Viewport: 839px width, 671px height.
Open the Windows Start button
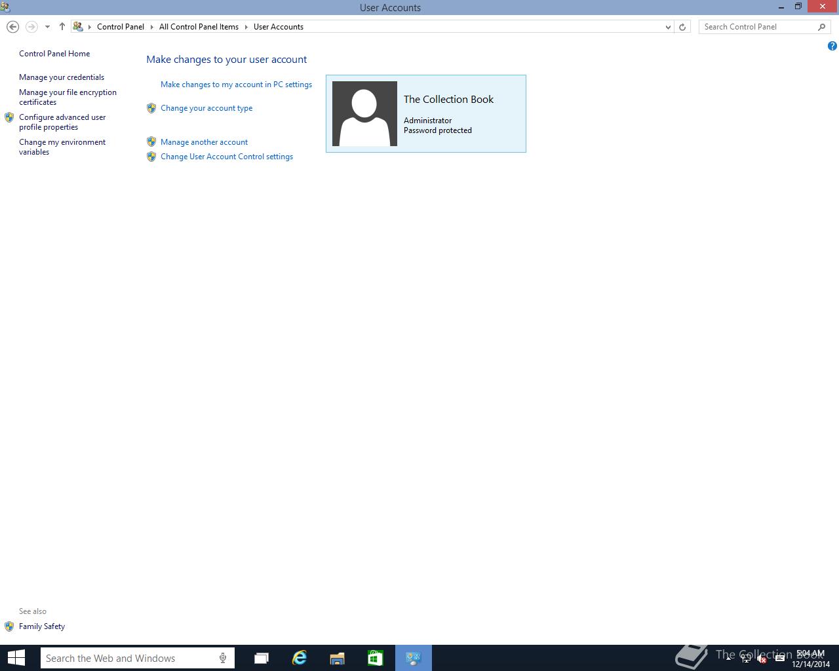(x=16, y=658)
